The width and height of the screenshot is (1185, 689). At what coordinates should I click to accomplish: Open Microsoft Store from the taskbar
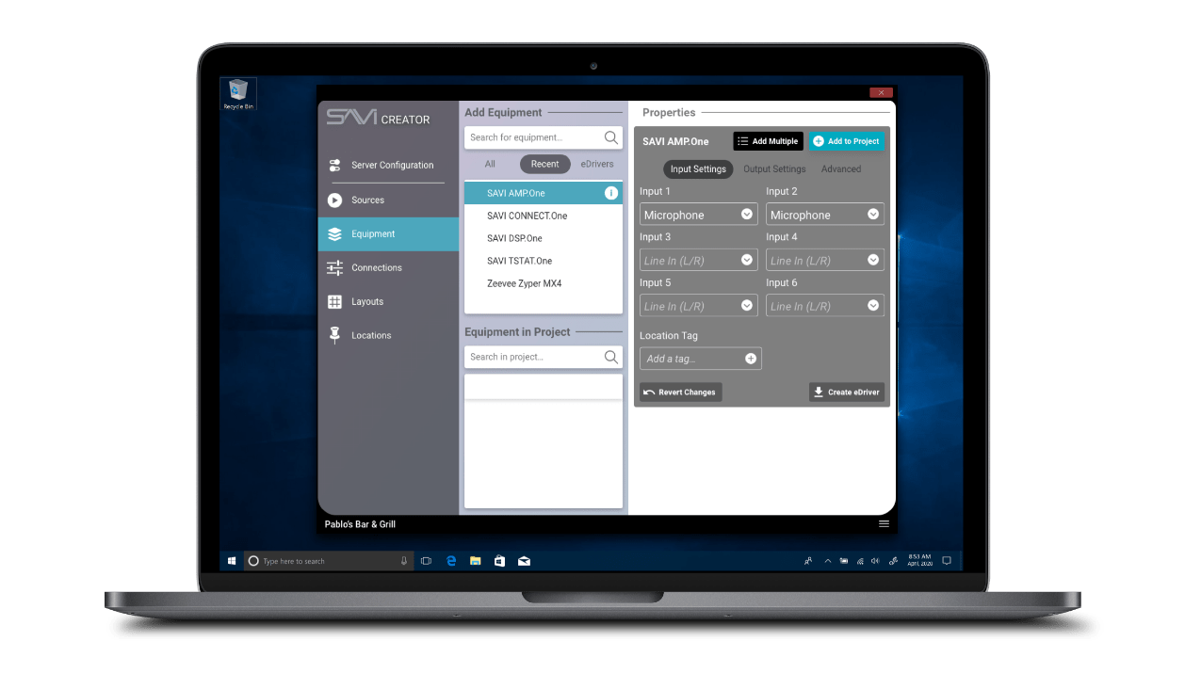click(x=500, y=561)
